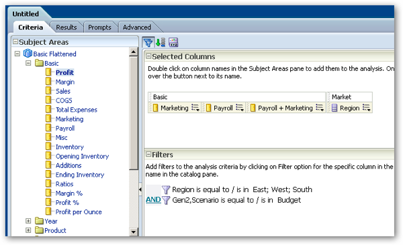
Task: Open the Payroll + Marketing column options menu
Action: tap(320, 108)
